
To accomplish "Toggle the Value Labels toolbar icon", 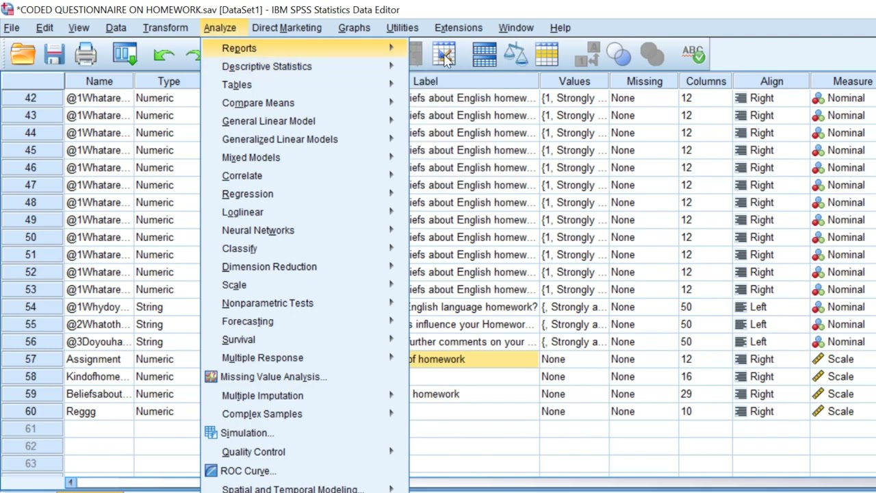I will coord(587,54).
